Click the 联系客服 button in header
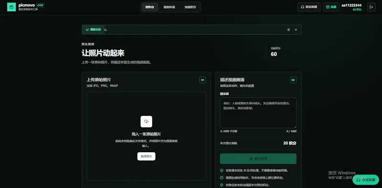382x188 pixels. (309, 7)
